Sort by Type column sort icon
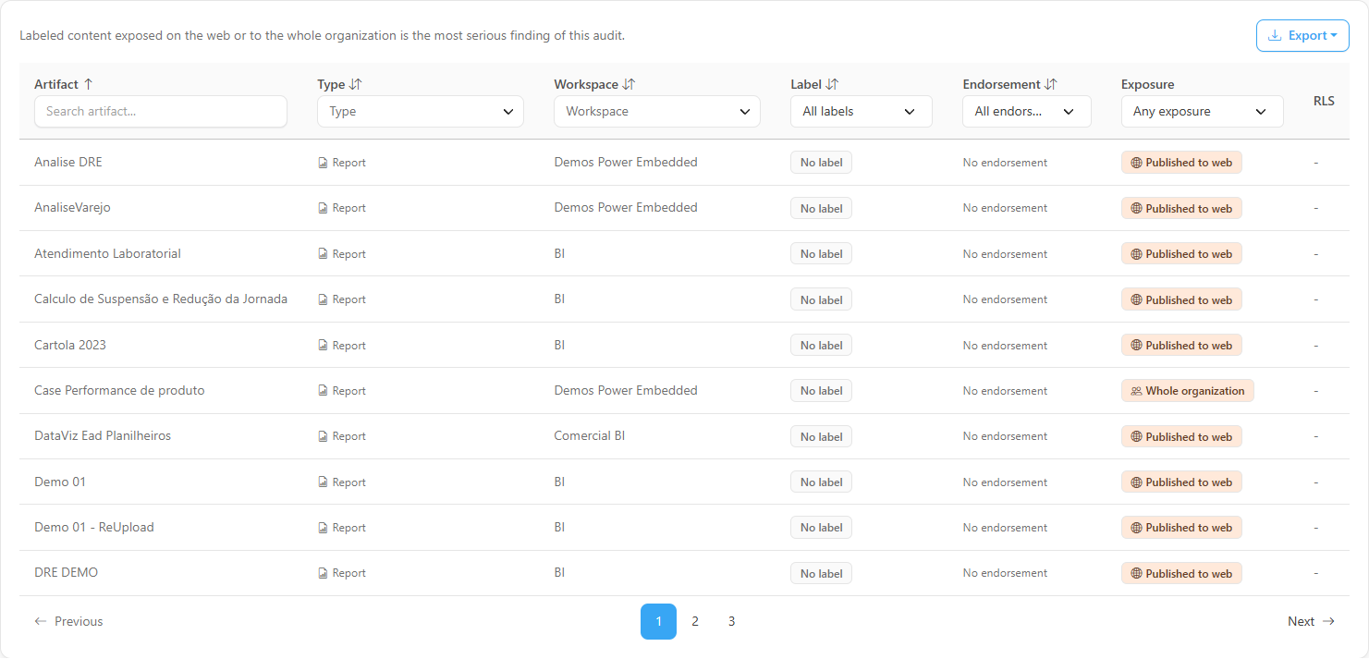Image resolution: width=1369 pixels, height=659 pixels. (x=356, y=84)
